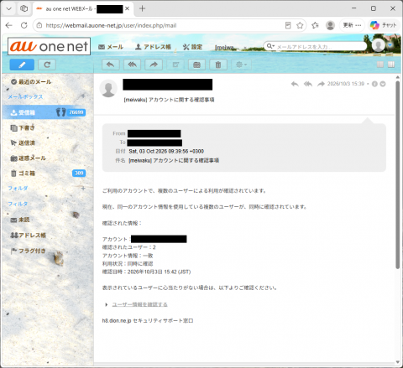Open the アドレス帳 tab in top navigation
Screen dimensions: 403x368
[x=153, y=47]
